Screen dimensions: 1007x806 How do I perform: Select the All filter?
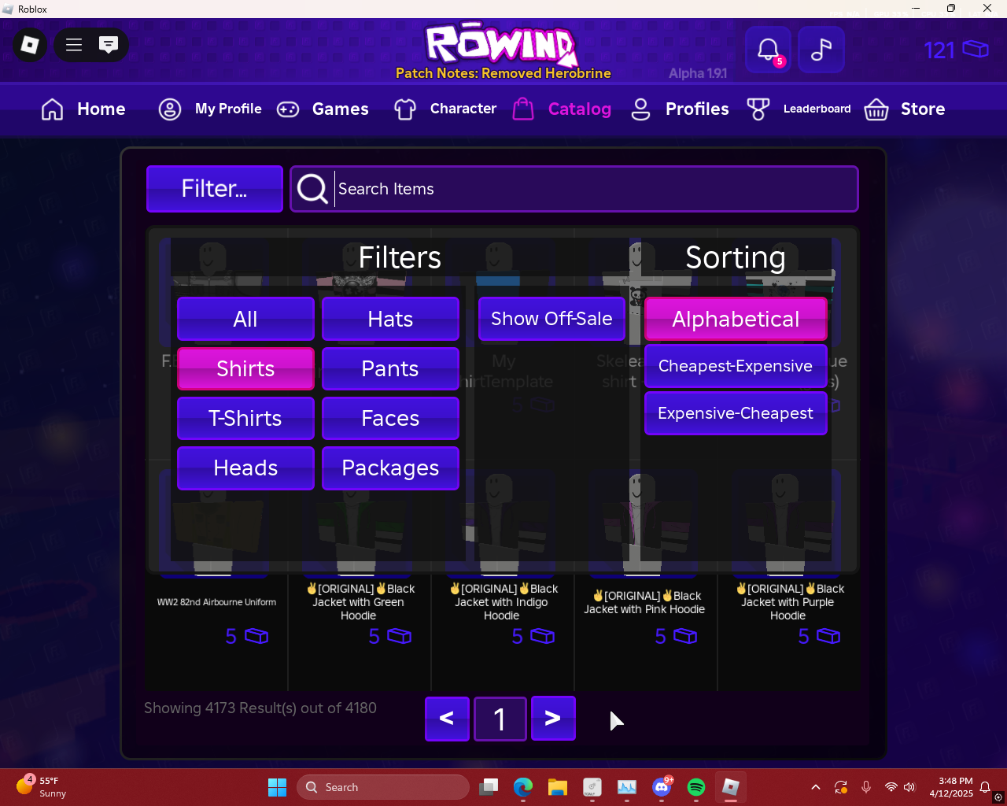click(245, 319)
